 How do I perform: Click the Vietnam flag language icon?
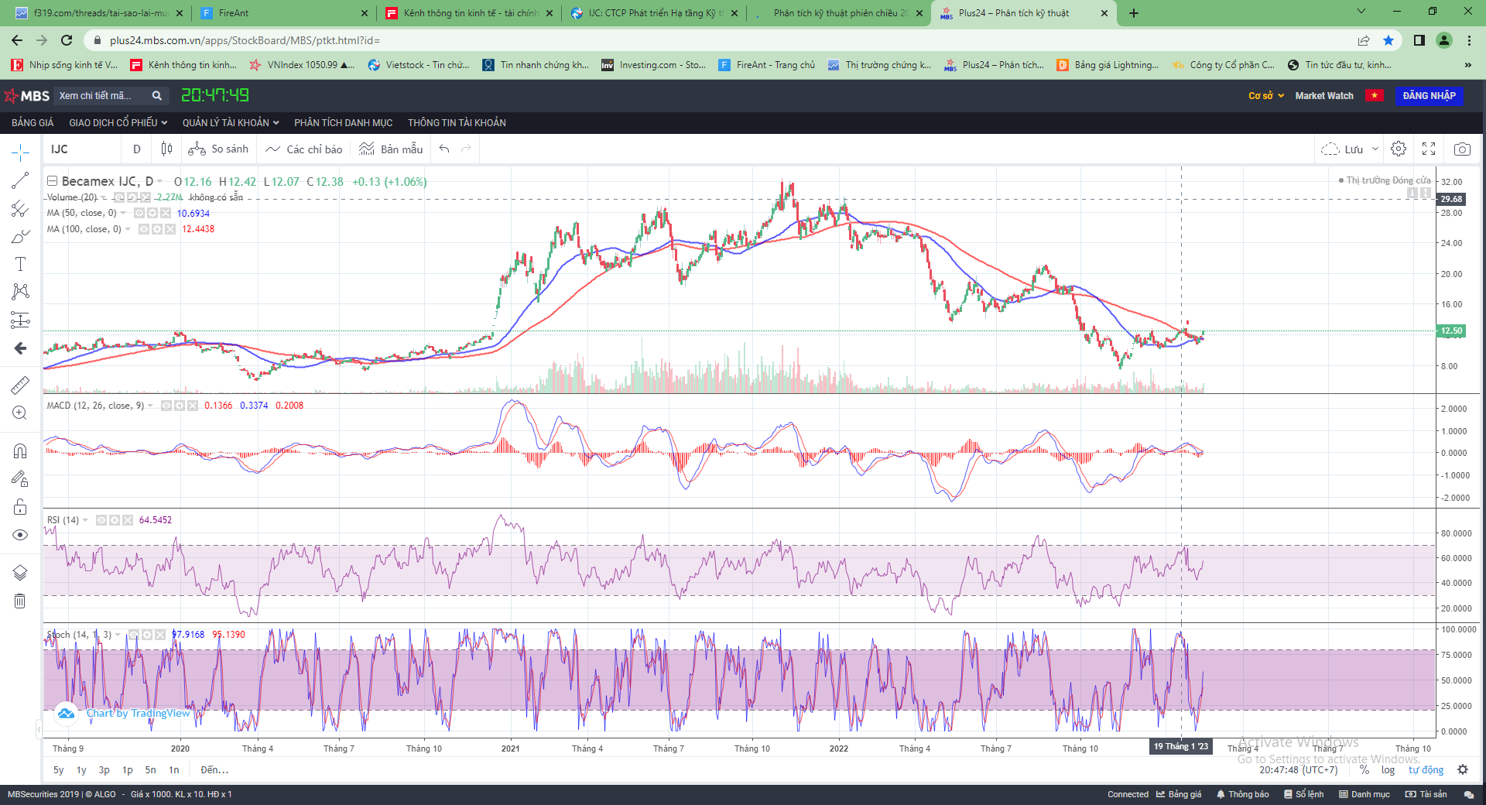[x=1375, y=96]
